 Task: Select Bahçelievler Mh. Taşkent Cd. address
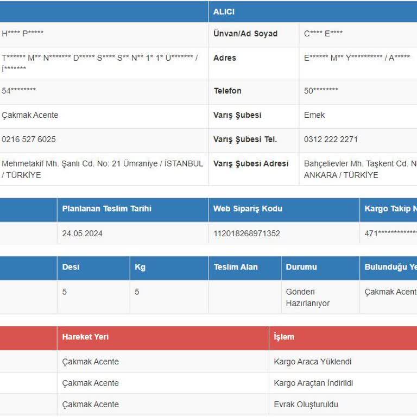[361, 169]
